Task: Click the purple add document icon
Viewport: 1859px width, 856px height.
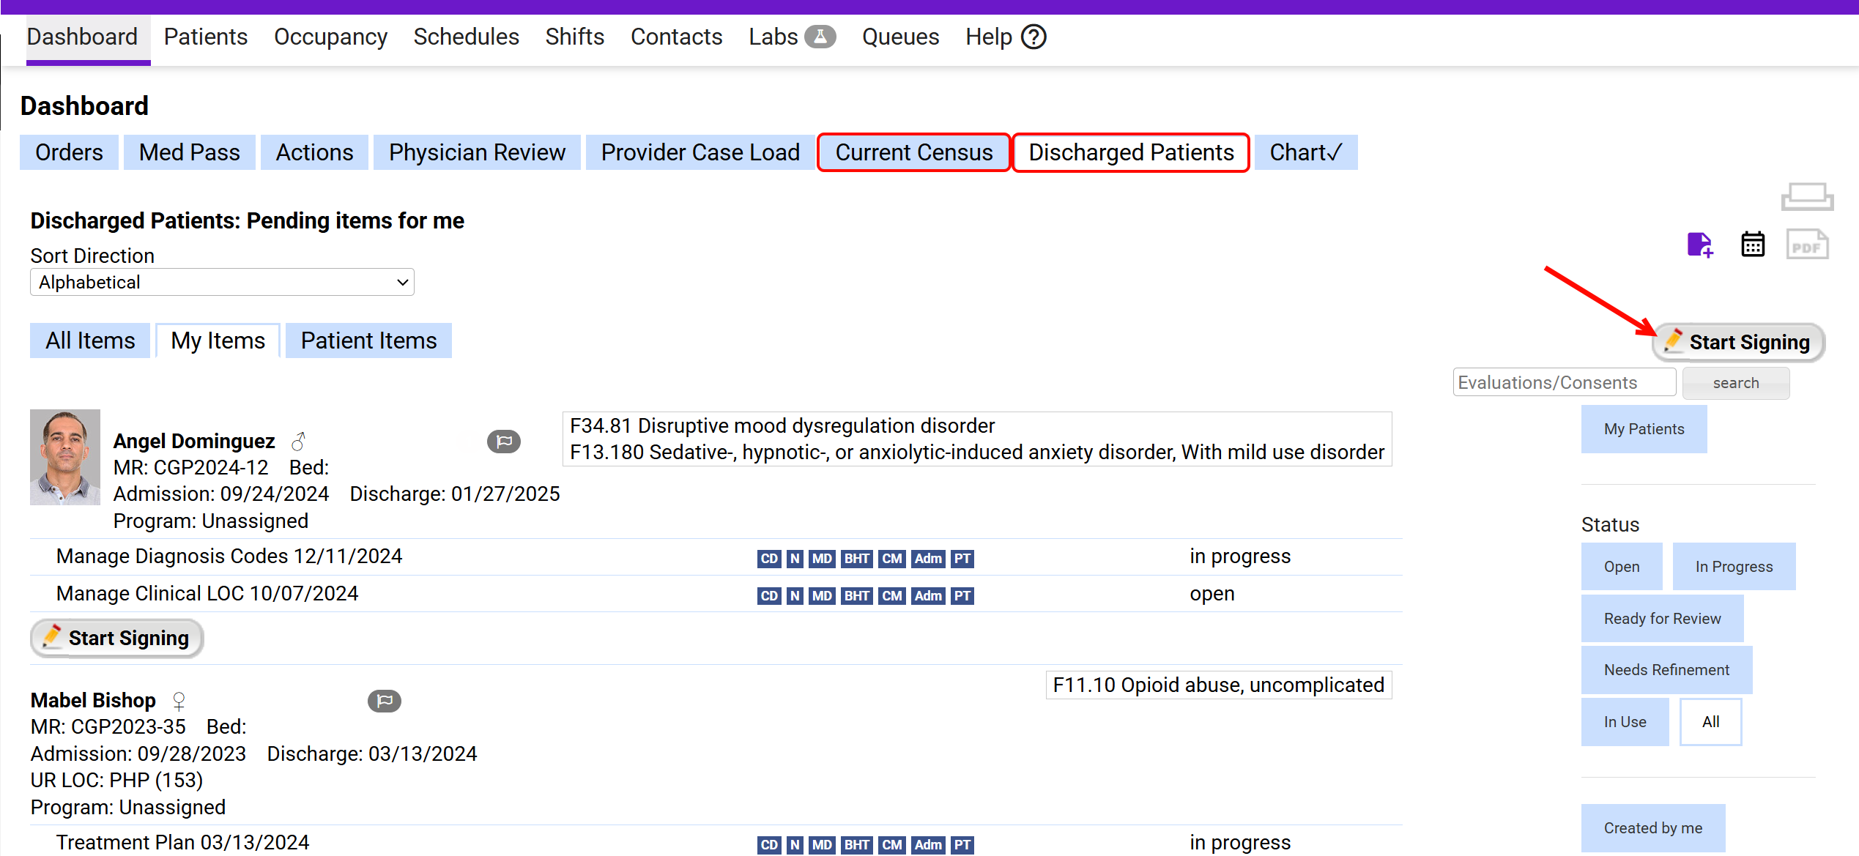Action: click(x=1699, y=245)
